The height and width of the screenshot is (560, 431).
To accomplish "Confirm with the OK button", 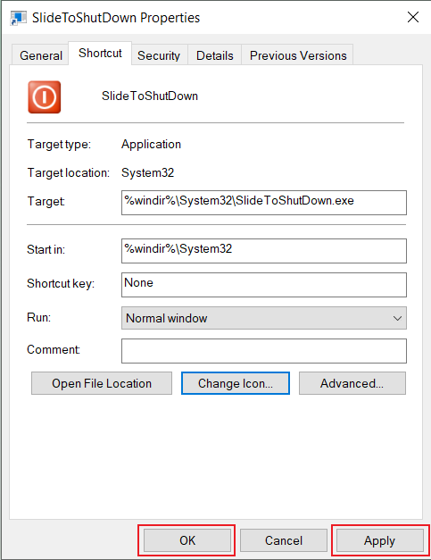I will point(187,540).
